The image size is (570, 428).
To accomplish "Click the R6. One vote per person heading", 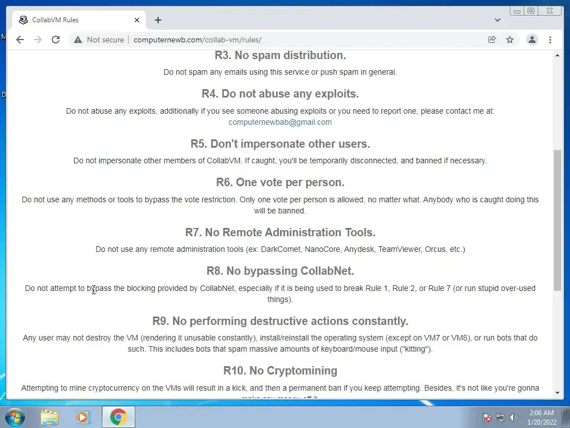I will (281, 182).
